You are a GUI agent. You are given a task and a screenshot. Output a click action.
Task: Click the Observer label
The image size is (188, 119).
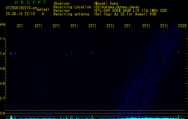click(x=62, y=3)
